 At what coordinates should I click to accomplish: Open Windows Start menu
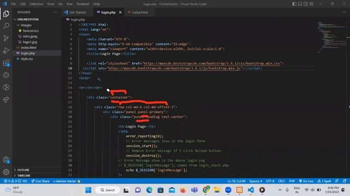[x=89, y=190]
